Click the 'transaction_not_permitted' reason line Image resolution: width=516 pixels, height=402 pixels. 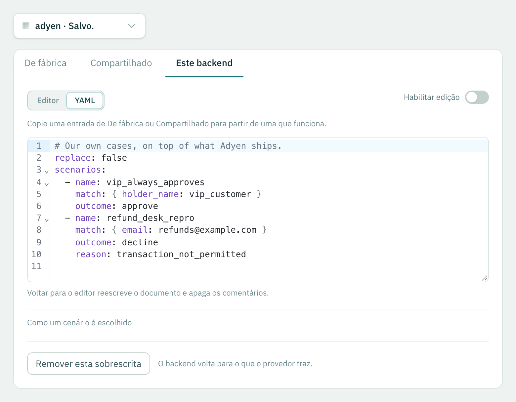(x=161, y=255)
